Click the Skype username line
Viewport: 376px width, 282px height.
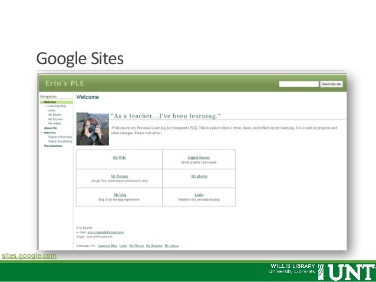pyautogui.click(x=94, y=237)
